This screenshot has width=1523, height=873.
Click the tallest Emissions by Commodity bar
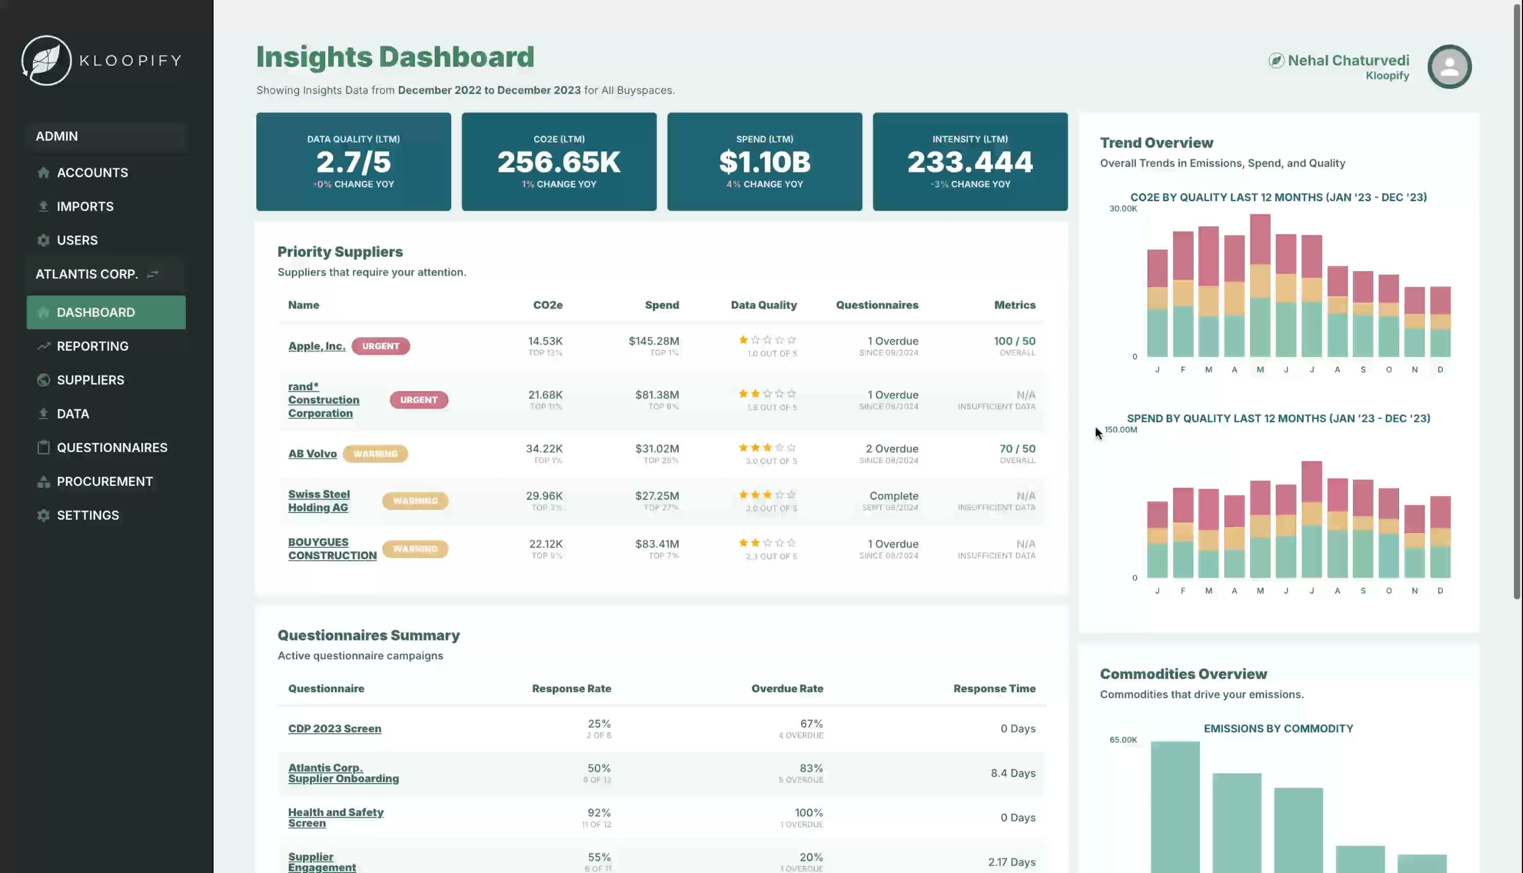click(1175, 807)
